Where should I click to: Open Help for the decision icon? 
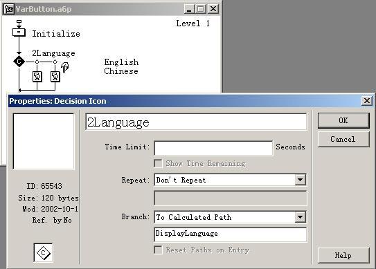pyautogui.click(x=343, y=255)
